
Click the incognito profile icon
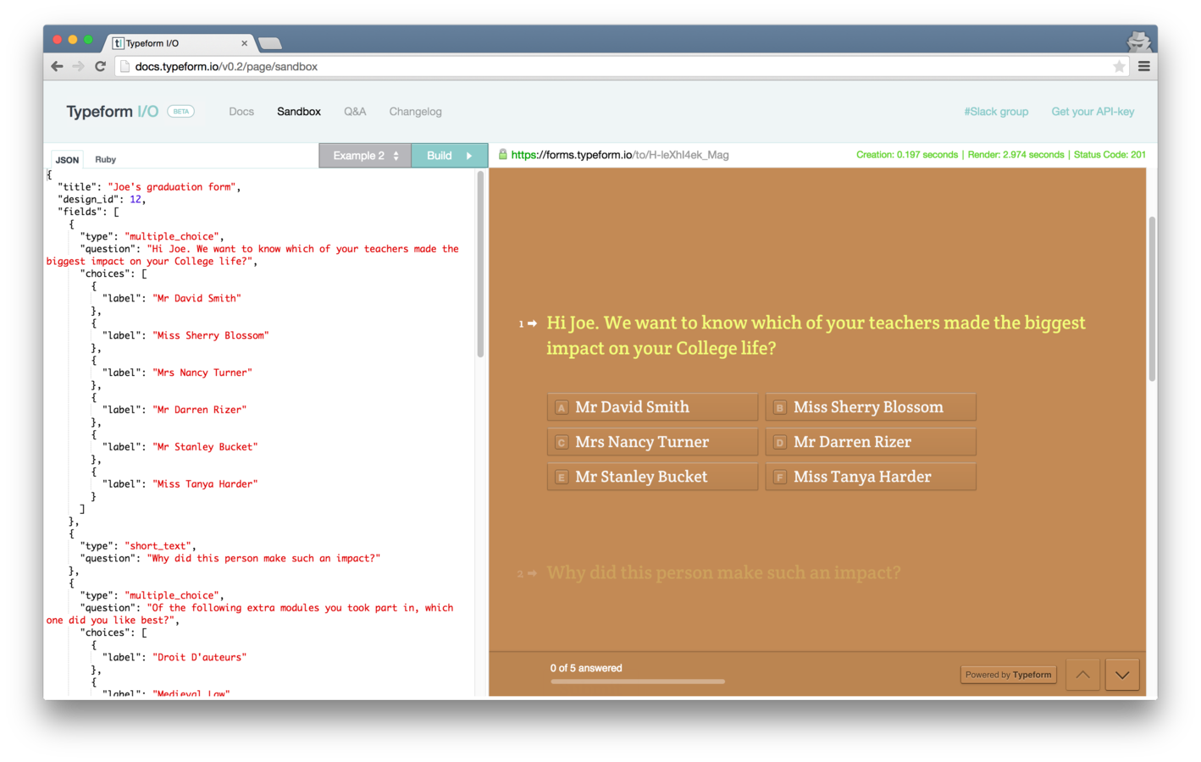[1138, 41]
